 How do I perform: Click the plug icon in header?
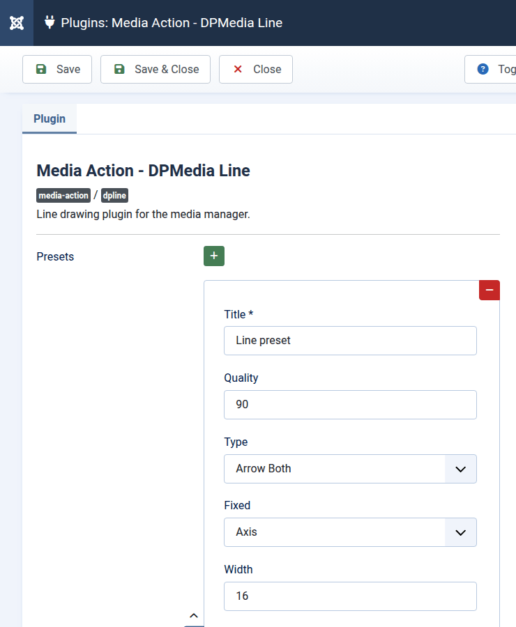[x=50, y=22]
